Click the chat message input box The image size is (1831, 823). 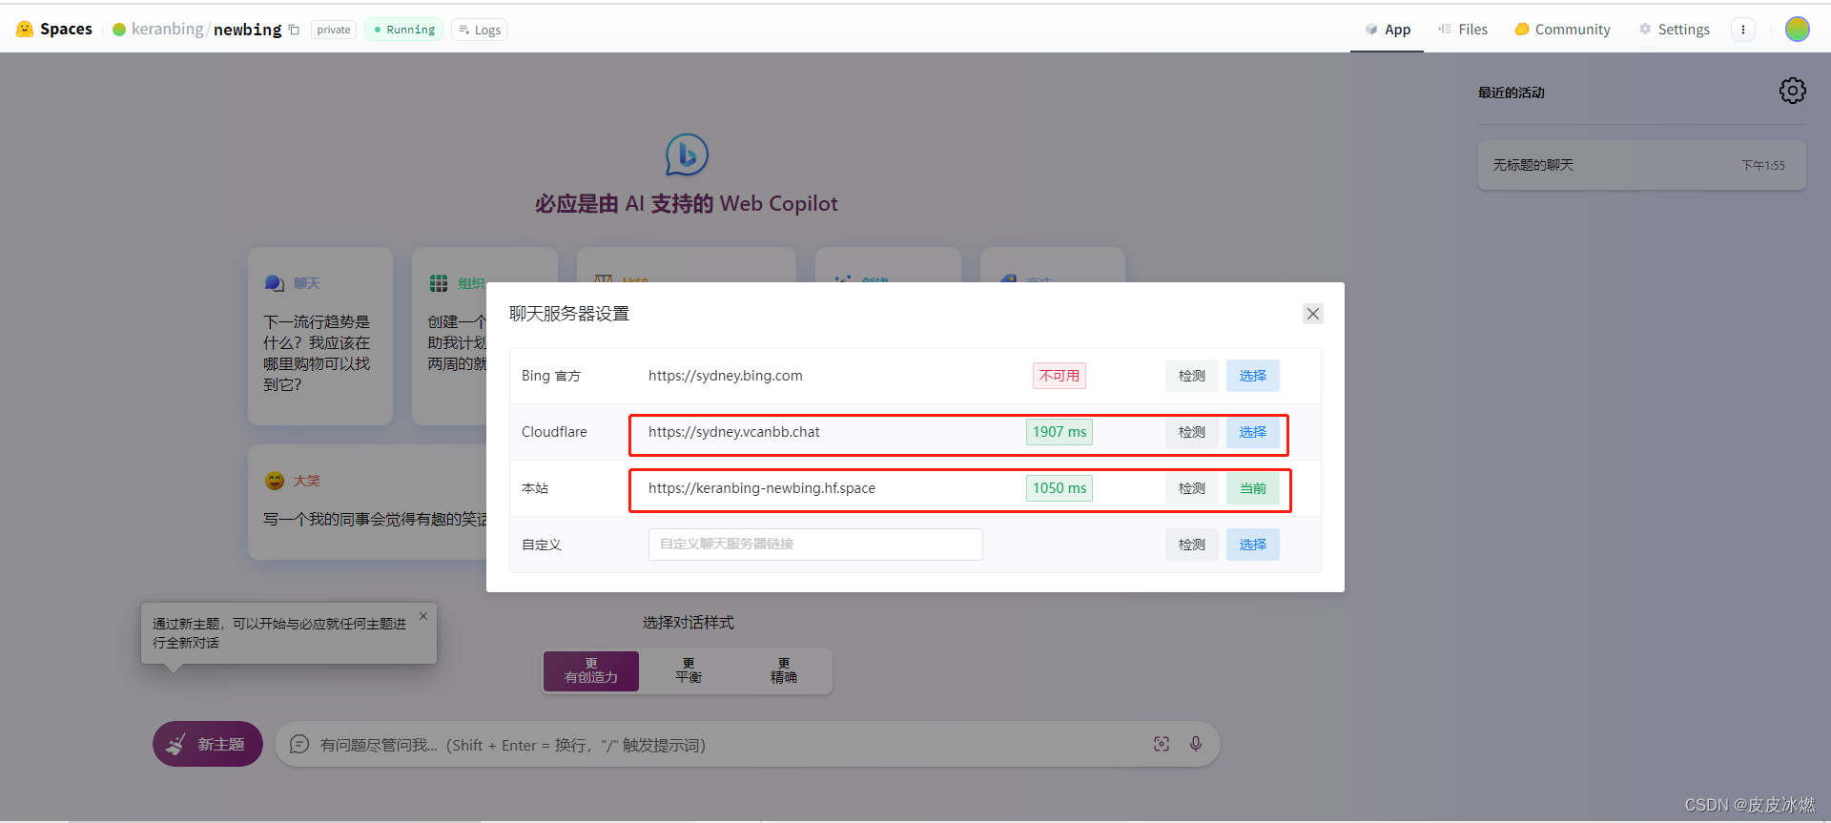coord(730,745)
